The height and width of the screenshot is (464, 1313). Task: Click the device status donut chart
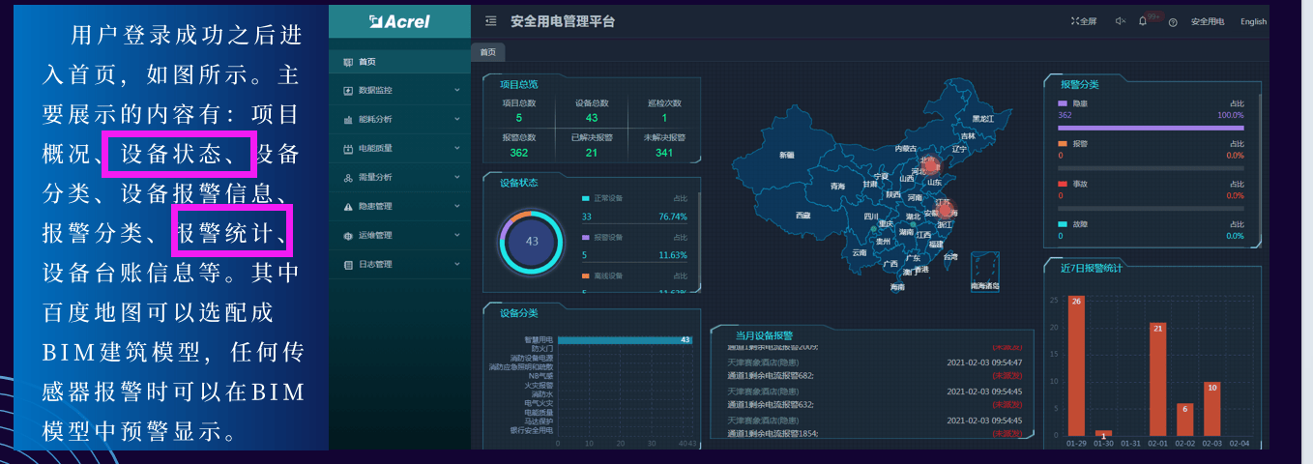pos(531,242)
